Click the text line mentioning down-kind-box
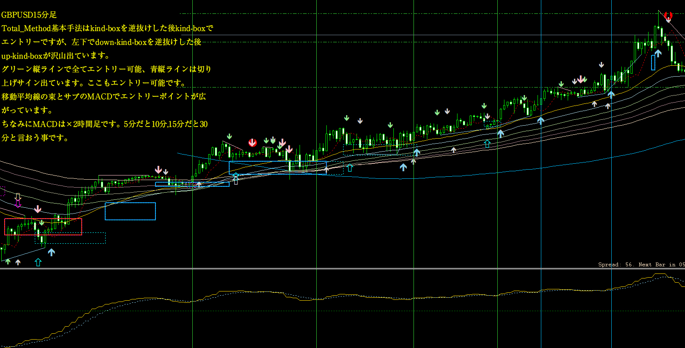 (x=101, y=42)
